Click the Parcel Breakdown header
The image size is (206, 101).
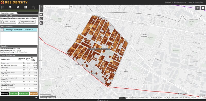point(19,55)
